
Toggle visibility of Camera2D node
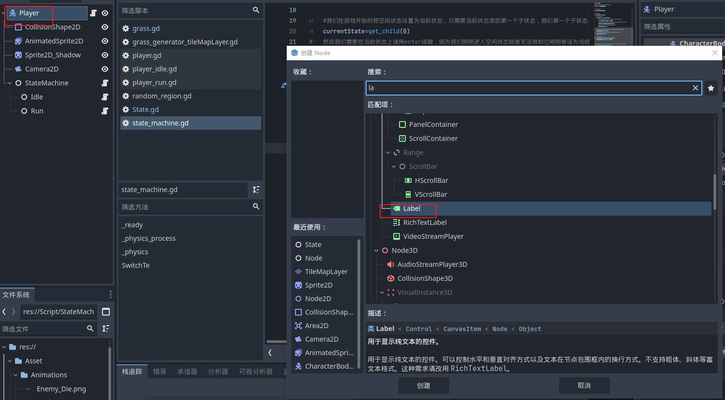click(x=105, y=69)
